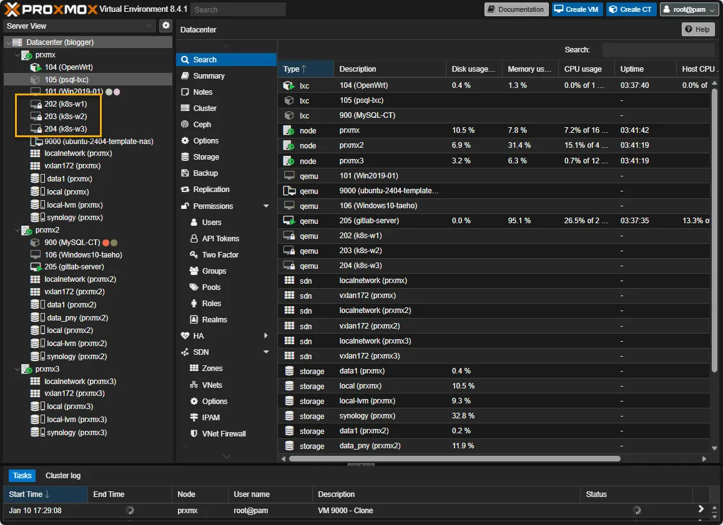
Task: Sort tasks by Start Time column header
Action: [45, 494]
